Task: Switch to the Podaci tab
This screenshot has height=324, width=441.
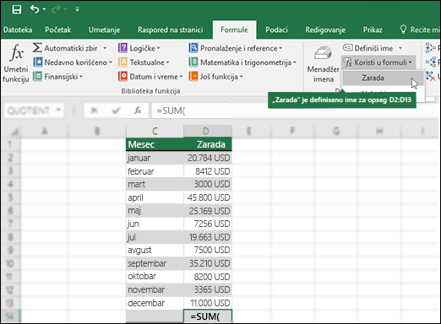Action: (x=276, y=30)
